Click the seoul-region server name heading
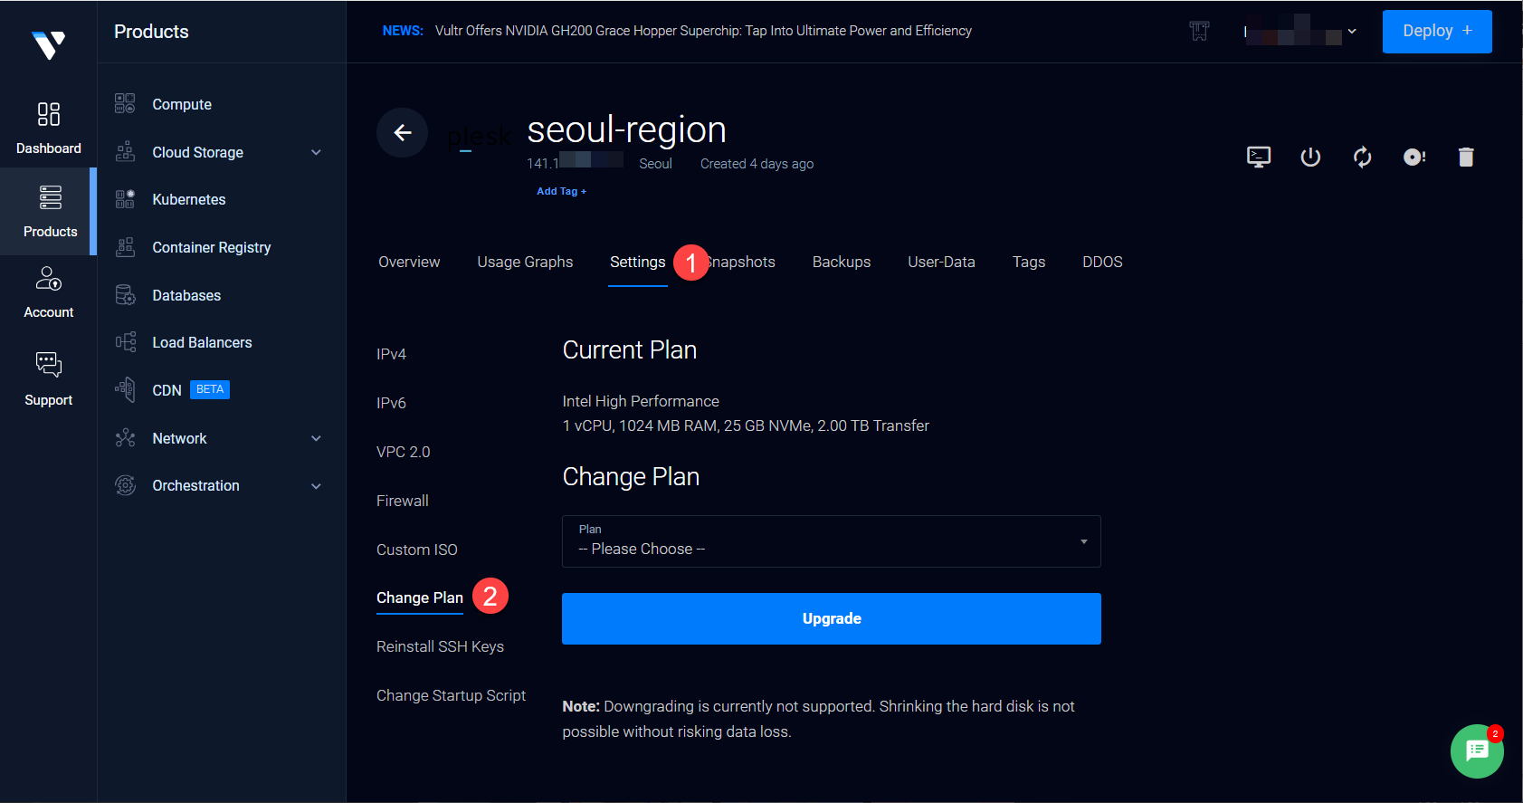Screen dimensions: 1523x803 click(x=626, y=130)
